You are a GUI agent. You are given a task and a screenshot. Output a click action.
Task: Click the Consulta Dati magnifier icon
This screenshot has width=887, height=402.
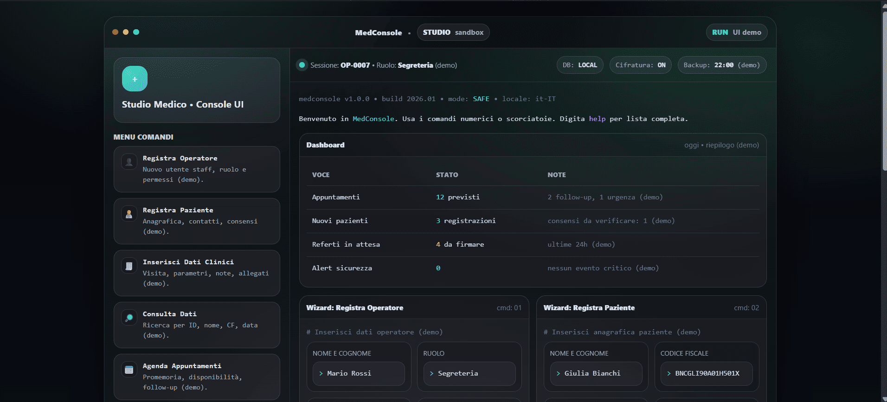[129, 318]
